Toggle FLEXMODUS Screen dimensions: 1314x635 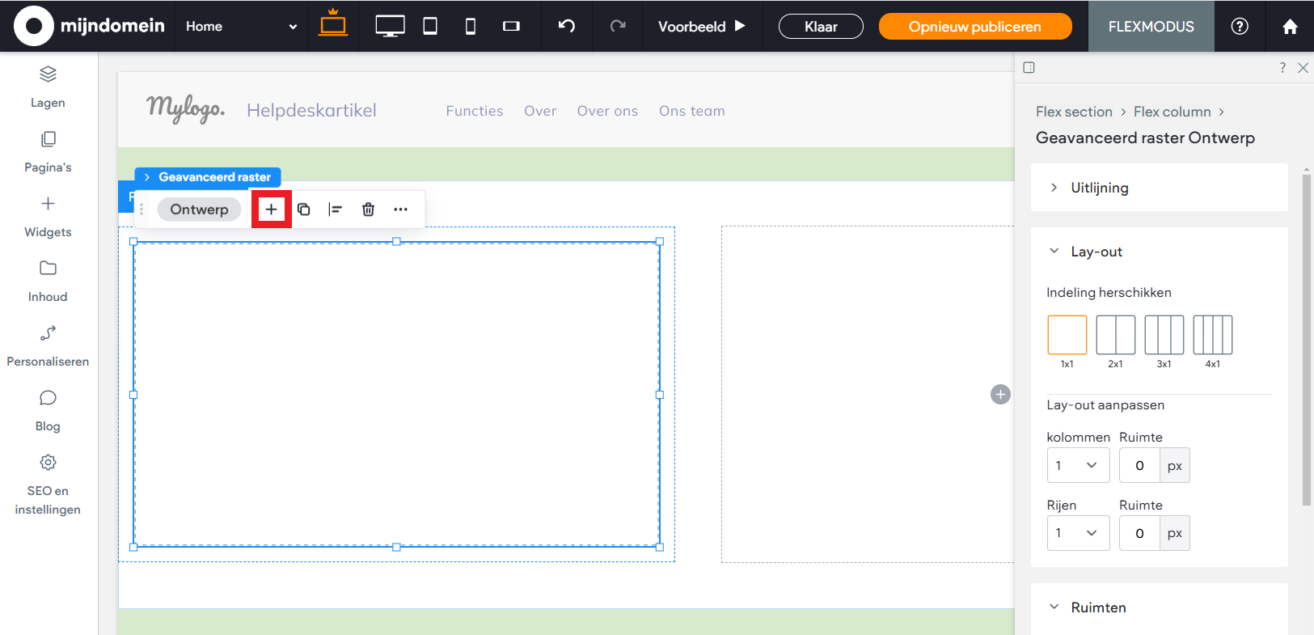(x=1151, y=27)
